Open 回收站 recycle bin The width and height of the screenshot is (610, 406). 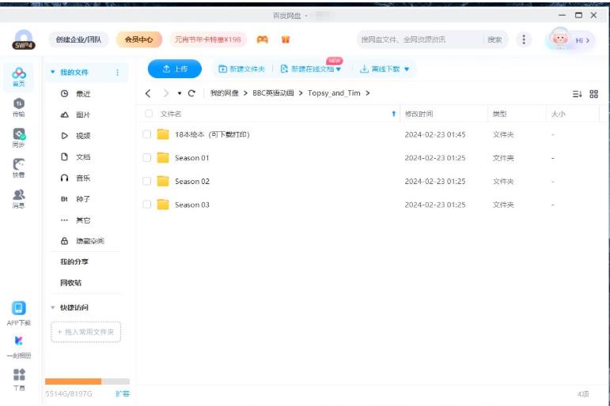(70, 283)
